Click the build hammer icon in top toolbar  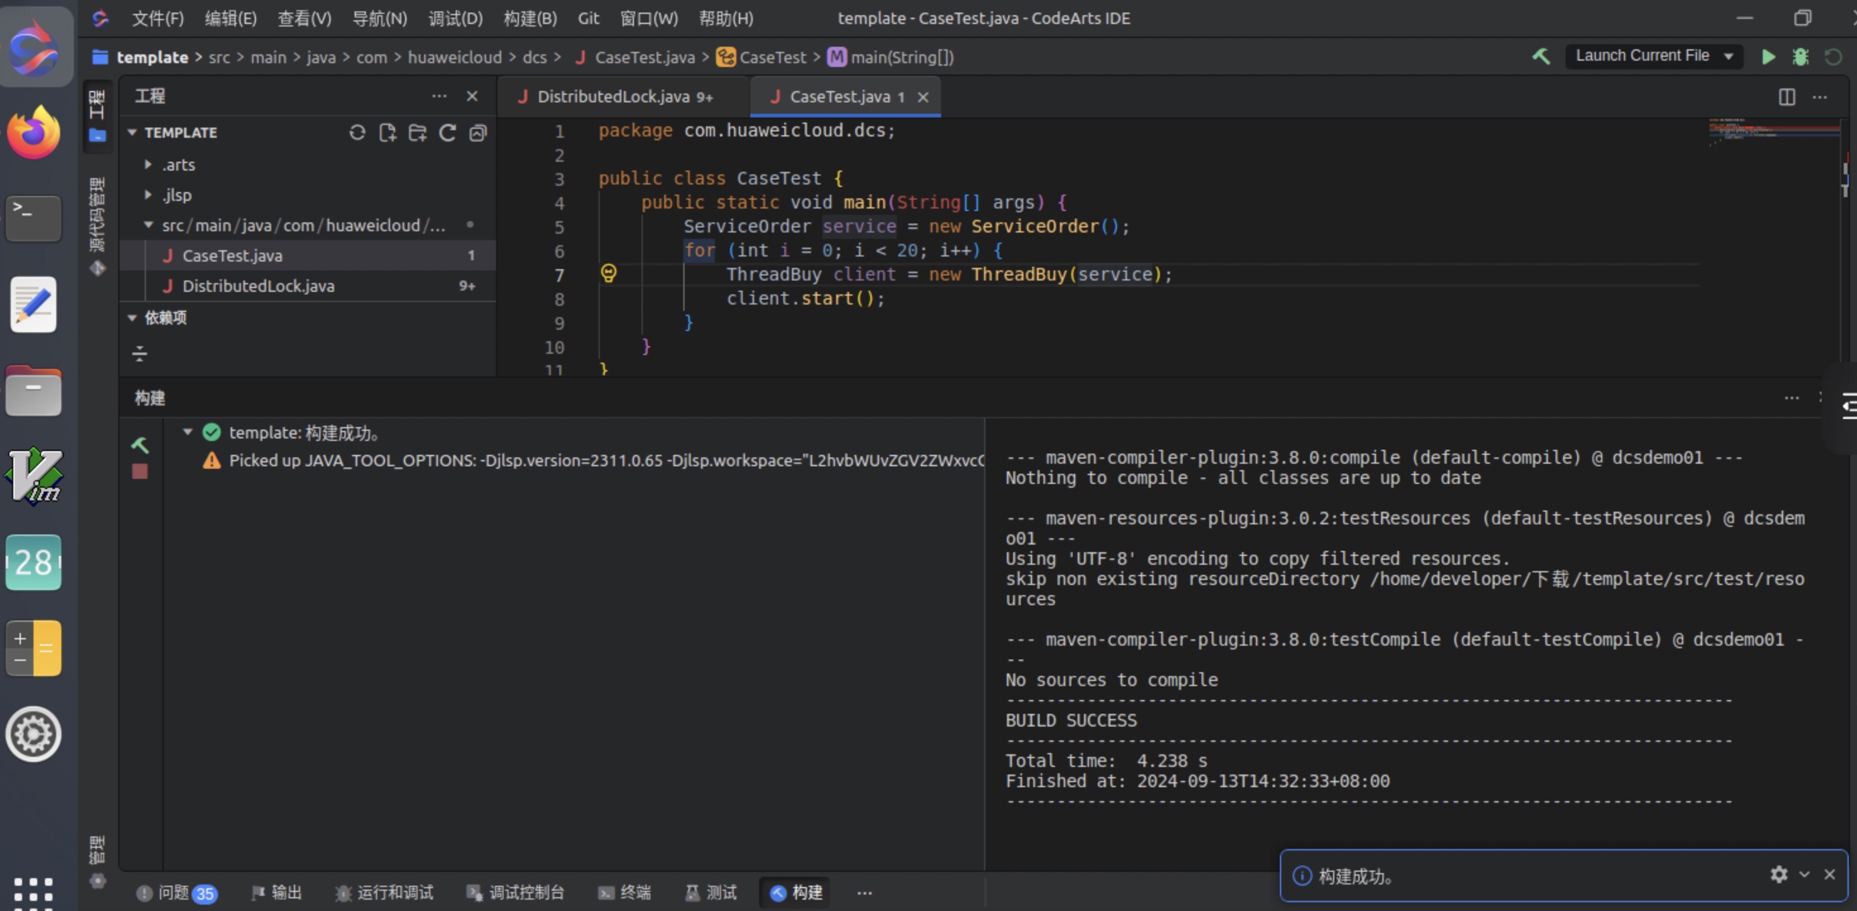1540,56
